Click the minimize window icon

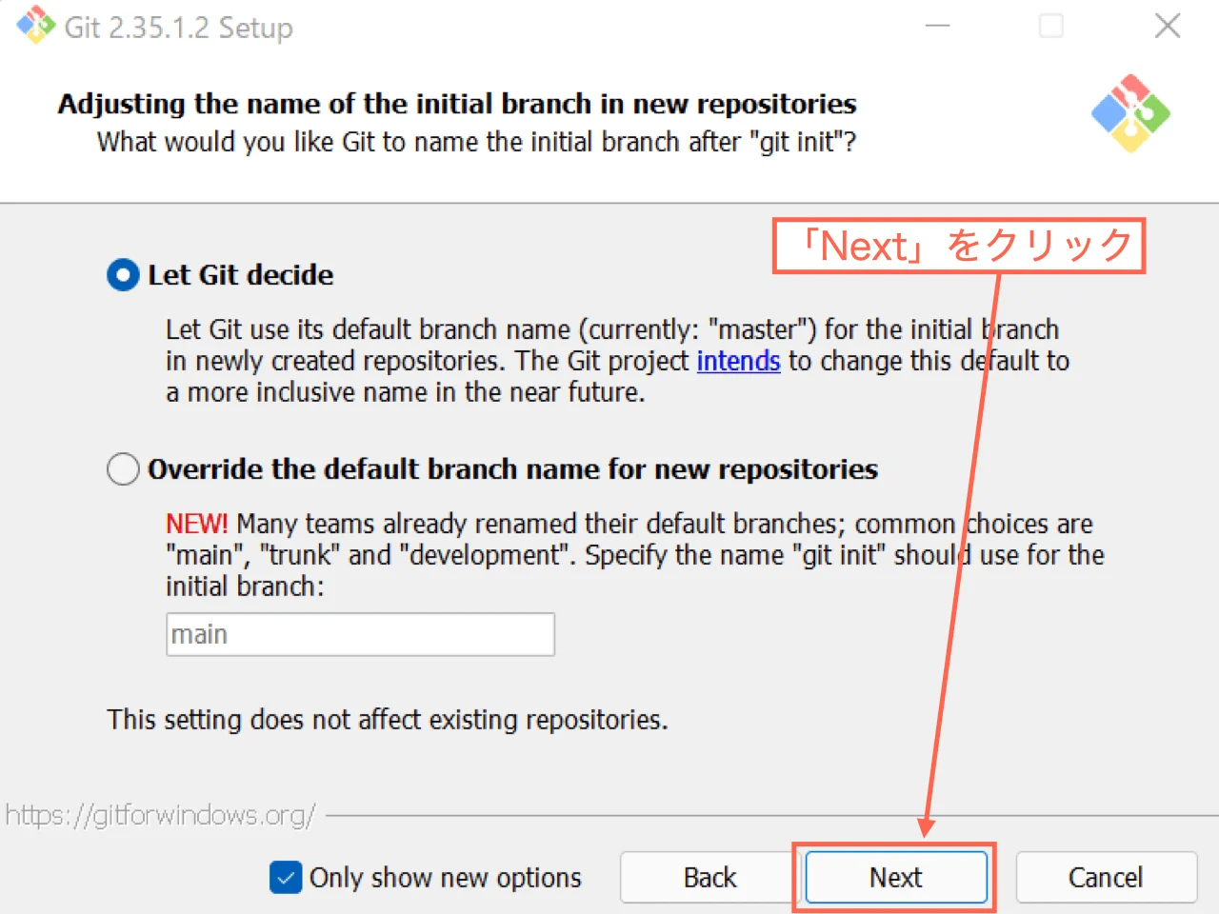pyautogui.click(x=937, y=26)
